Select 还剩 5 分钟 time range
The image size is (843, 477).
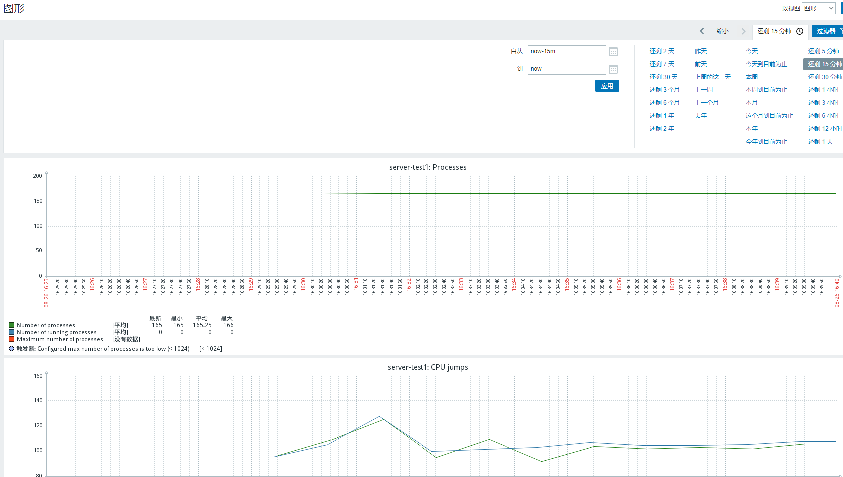point(824,51)
